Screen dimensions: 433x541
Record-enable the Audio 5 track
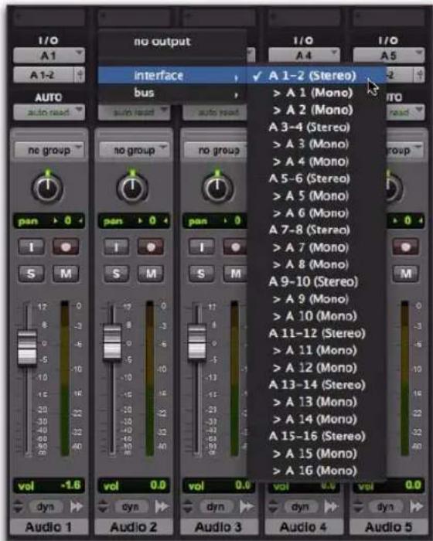[x=405, y=247]
